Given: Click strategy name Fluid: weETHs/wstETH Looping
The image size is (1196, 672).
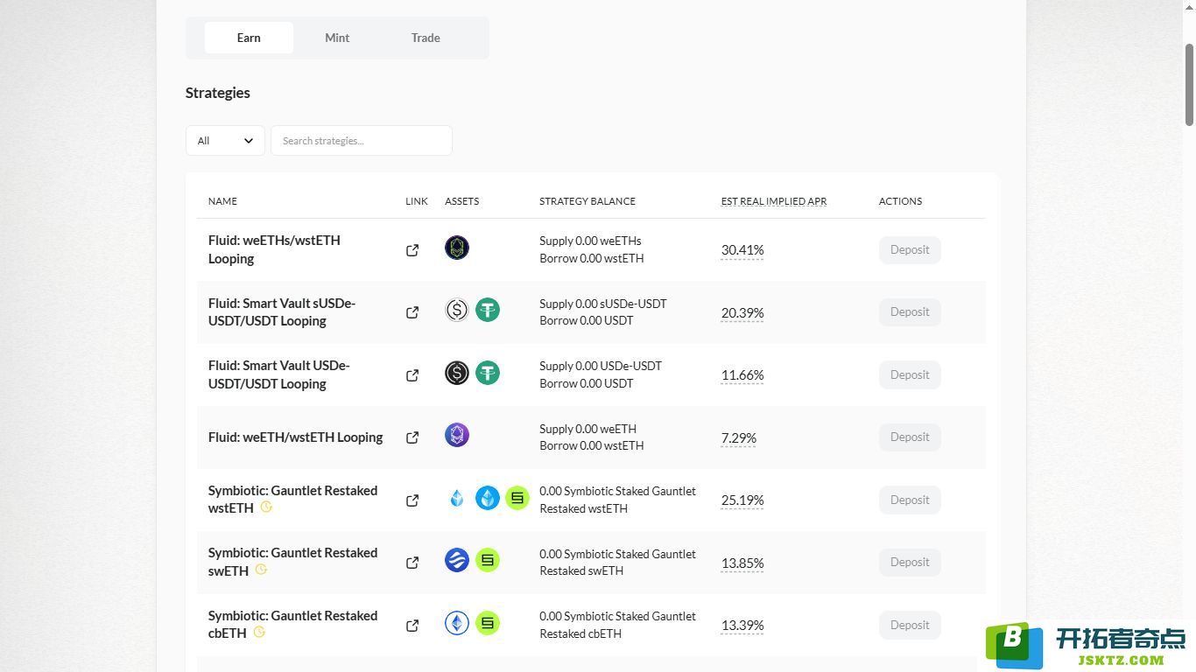Looking at the screenshot, I should click(x=274, y=249).
